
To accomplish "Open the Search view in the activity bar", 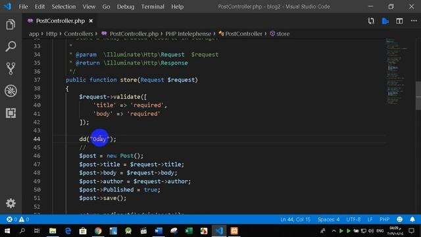I will pyautogui.click(x=11, y=46).
